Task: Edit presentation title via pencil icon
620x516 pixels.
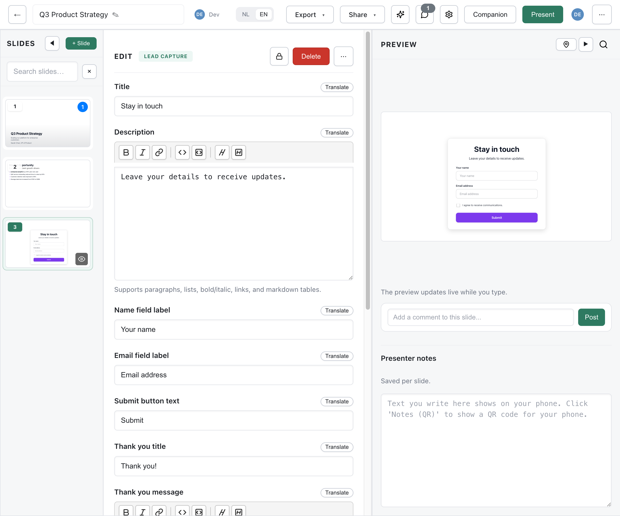Action: 115,15
